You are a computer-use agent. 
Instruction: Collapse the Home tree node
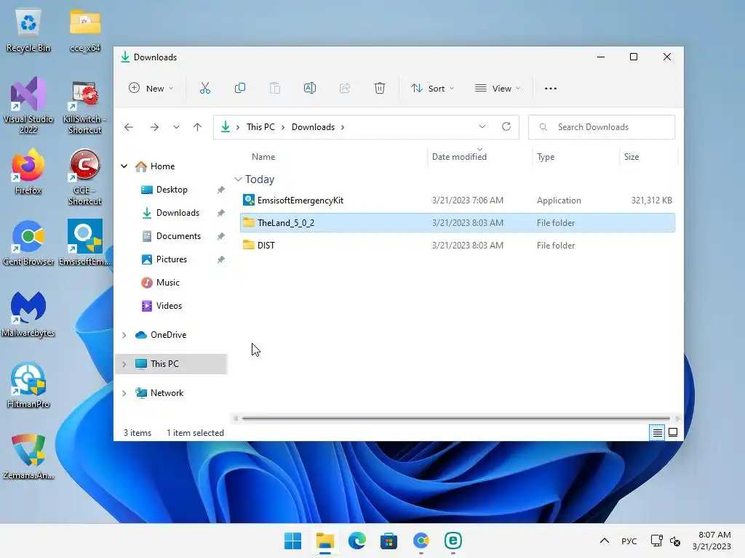coord(124,166)
